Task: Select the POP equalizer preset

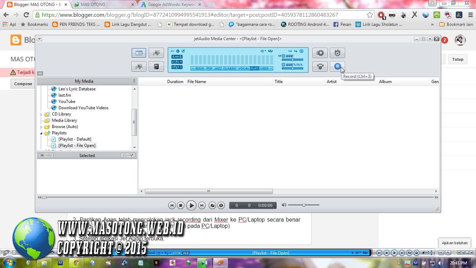Action: 209,68
